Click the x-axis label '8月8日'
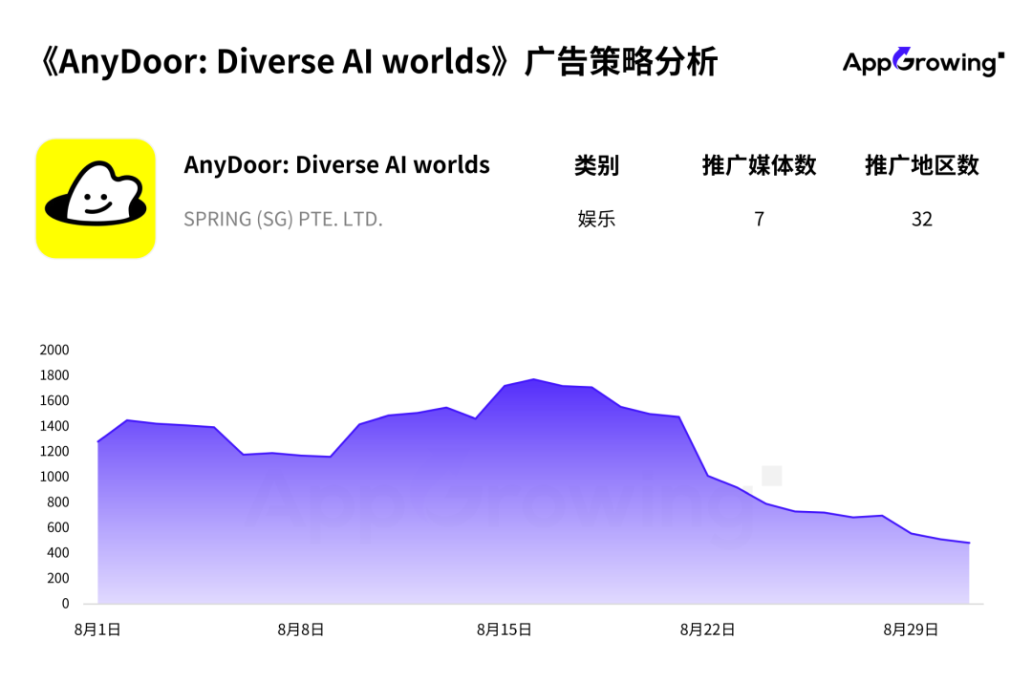The width and height of the screenshot is (1032, 683). click(x=301, y=630)
